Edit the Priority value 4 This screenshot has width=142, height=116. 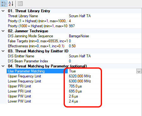pos(70,21)
